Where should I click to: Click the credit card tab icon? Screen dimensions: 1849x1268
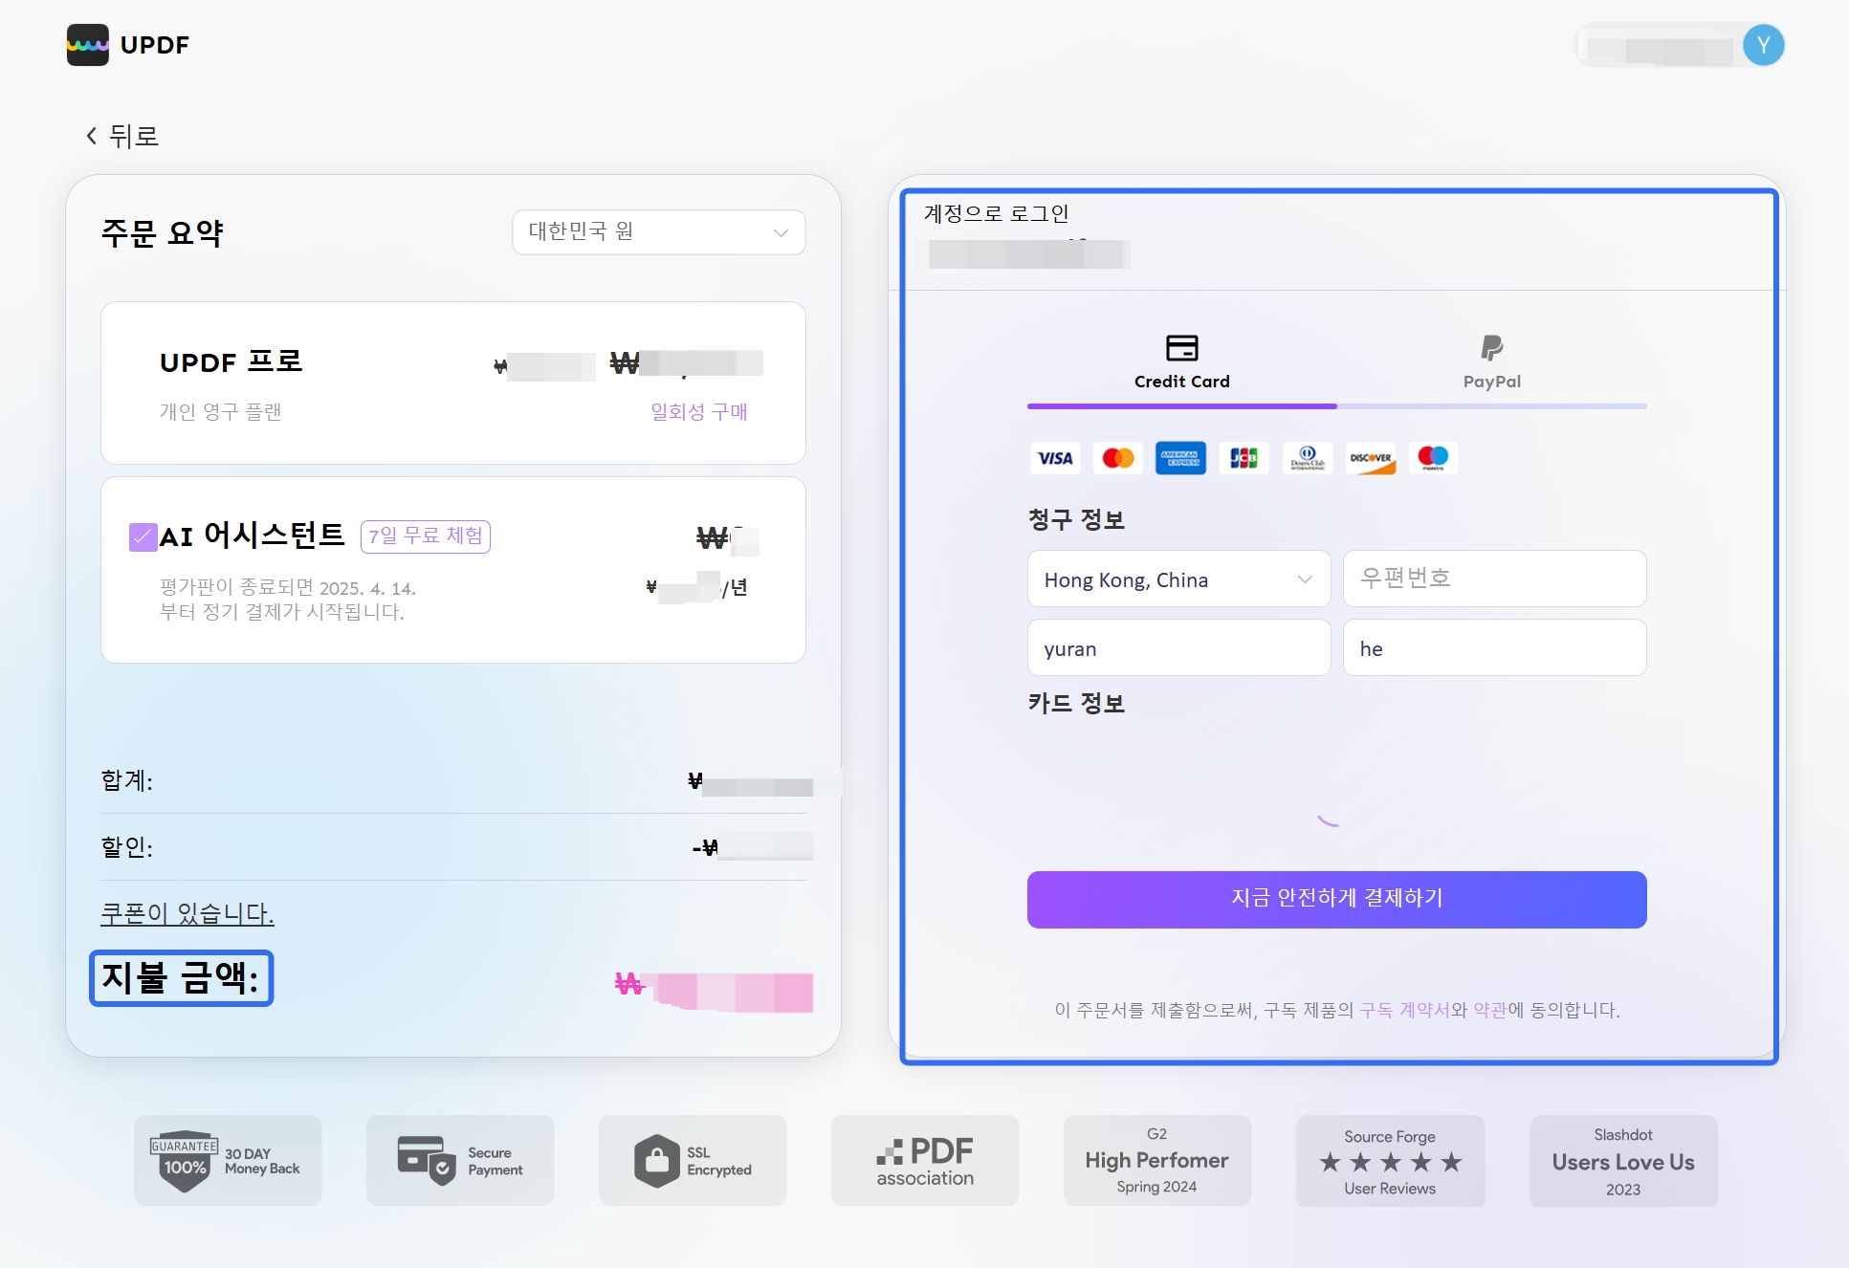1182,347
